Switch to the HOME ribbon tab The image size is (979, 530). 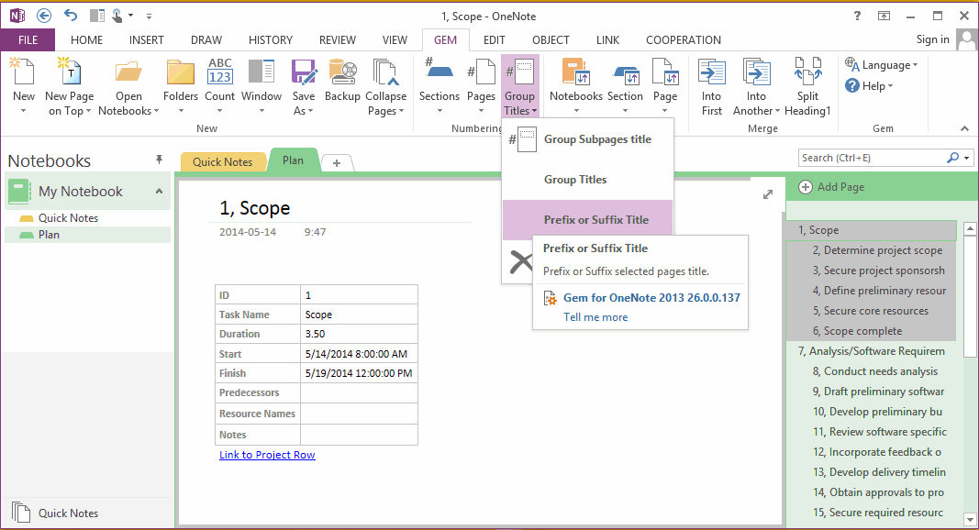86,40
